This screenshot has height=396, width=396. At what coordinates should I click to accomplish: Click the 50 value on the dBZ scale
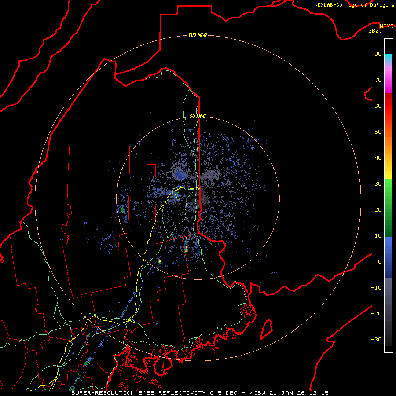tap(378, 132)
